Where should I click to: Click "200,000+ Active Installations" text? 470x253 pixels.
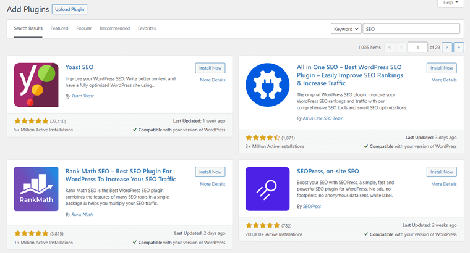274,234
